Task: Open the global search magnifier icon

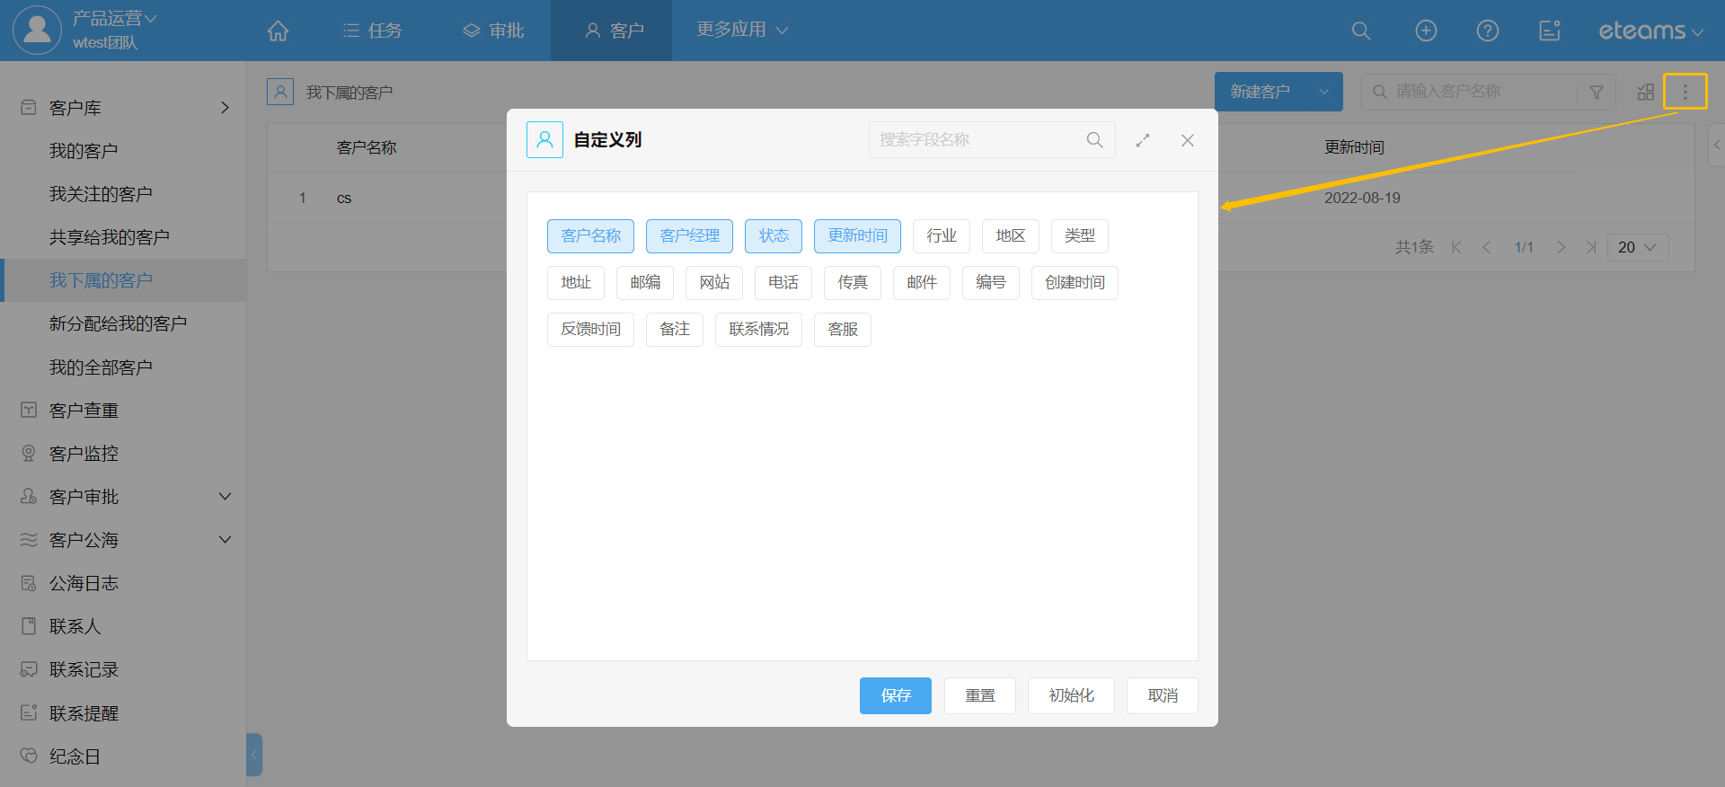Action: (1361, 31)
